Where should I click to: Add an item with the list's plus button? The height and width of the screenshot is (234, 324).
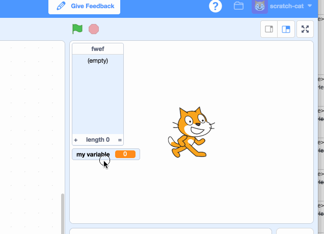pos(75,140)
